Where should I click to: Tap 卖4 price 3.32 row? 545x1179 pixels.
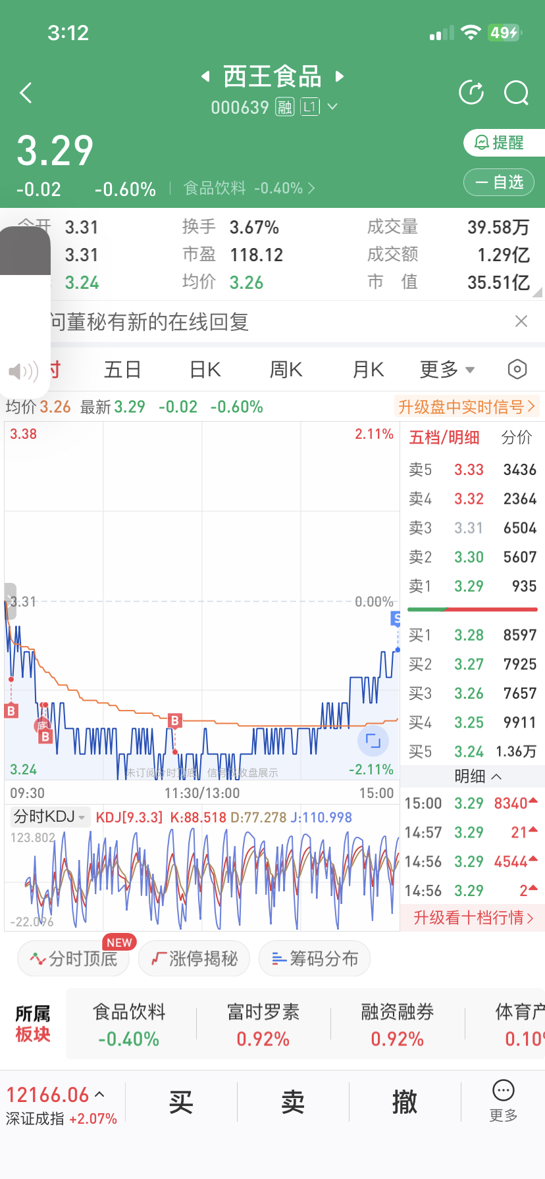(473, 499)
